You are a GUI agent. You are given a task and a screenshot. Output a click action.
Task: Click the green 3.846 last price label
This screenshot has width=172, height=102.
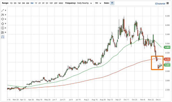coord(167,65)
